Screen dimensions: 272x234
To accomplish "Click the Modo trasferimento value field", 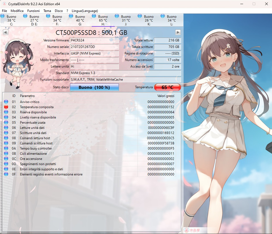I will [94, 60].
